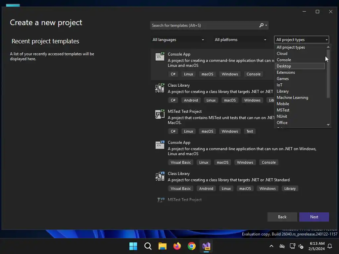Click the VB Console App template icon
339x254 pixels.
click(x=160, y=145)
